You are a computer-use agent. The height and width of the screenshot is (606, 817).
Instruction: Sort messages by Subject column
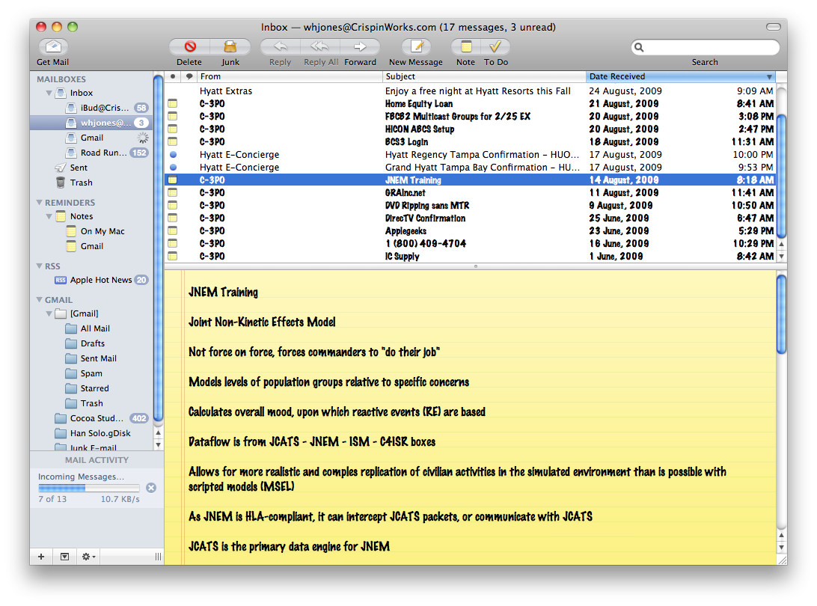pos(484,76)
